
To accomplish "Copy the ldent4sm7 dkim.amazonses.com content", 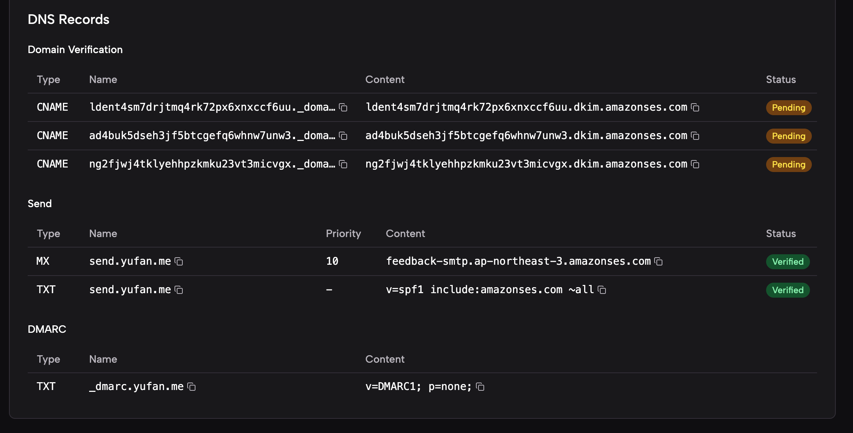I will point(695,108).
